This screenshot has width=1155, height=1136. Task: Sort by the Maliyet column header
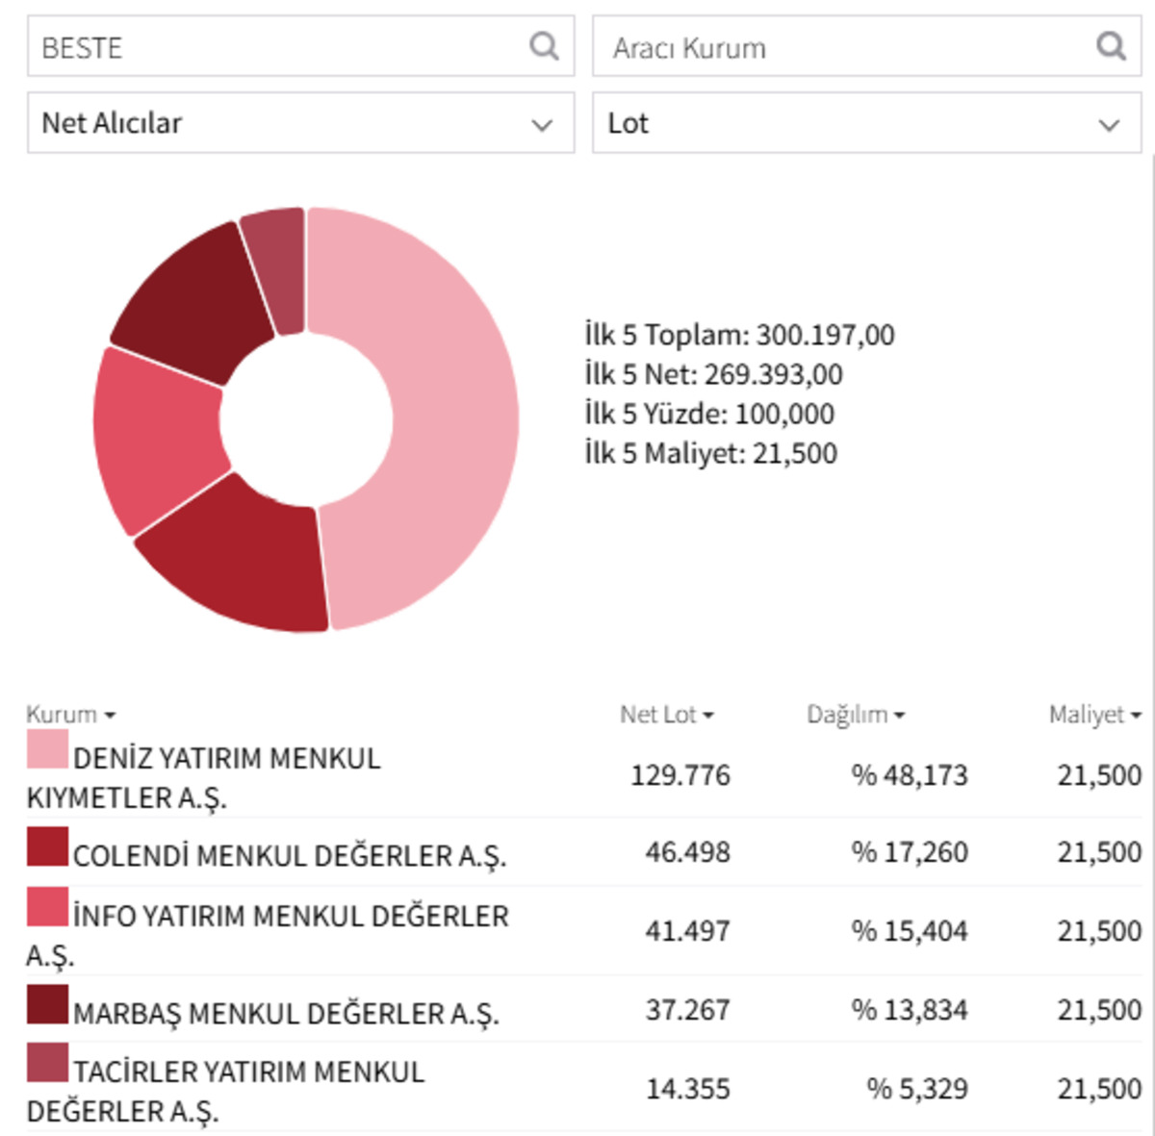[1094, 715]
